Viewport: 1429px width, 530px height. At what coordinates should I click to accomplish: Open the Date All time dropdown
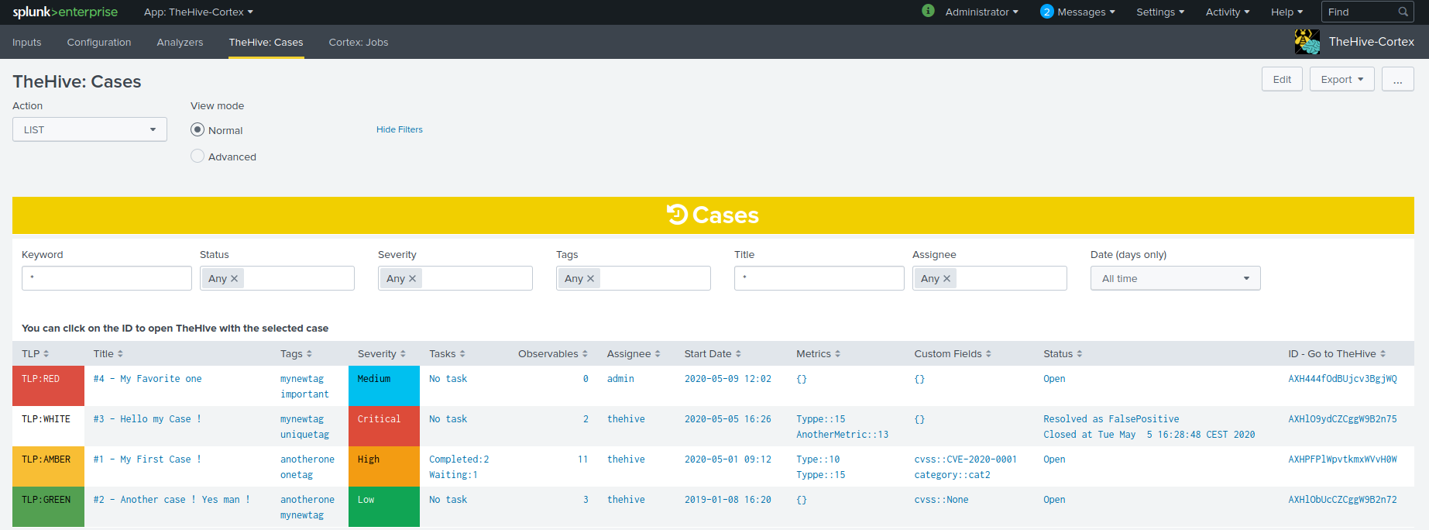pyautogui.click(x=1176, y=278)
